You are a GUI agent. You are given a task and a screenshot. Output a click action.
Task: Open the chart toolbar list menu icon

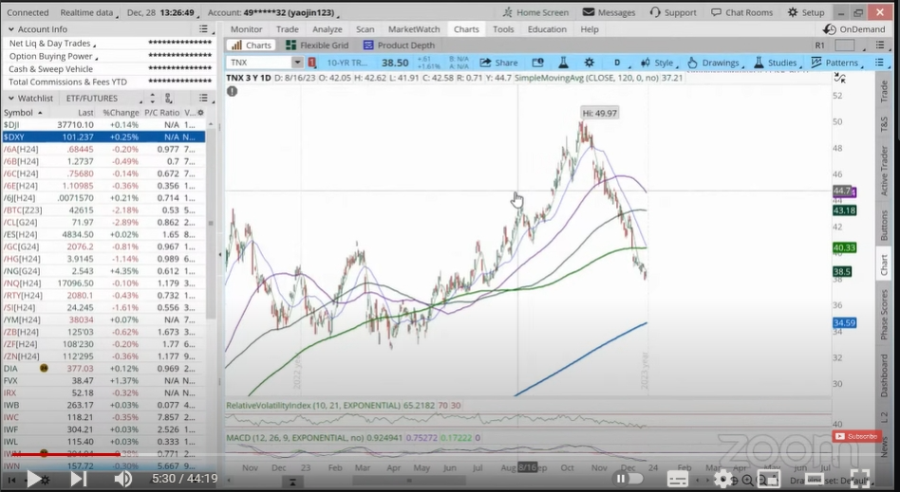pyautogui.click(x=879, y=63)
